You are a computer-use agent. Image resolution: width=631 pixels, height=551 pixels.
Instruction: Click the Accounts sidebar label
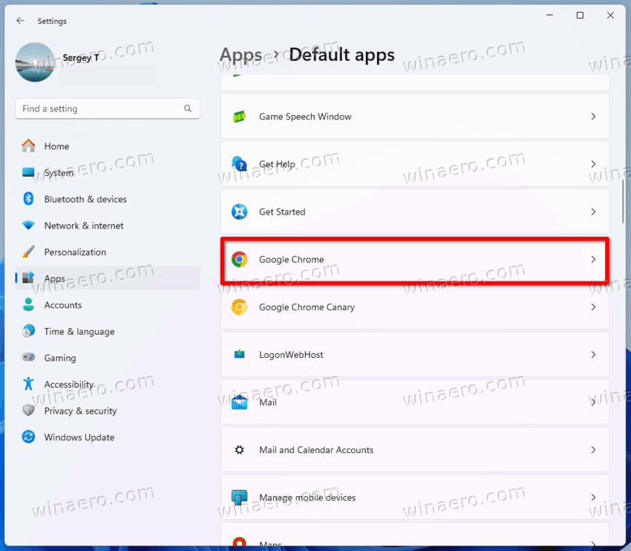pos(63,304)
